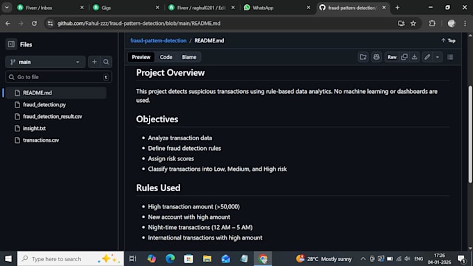Jump to Top of the file

[x=448, y=40]
